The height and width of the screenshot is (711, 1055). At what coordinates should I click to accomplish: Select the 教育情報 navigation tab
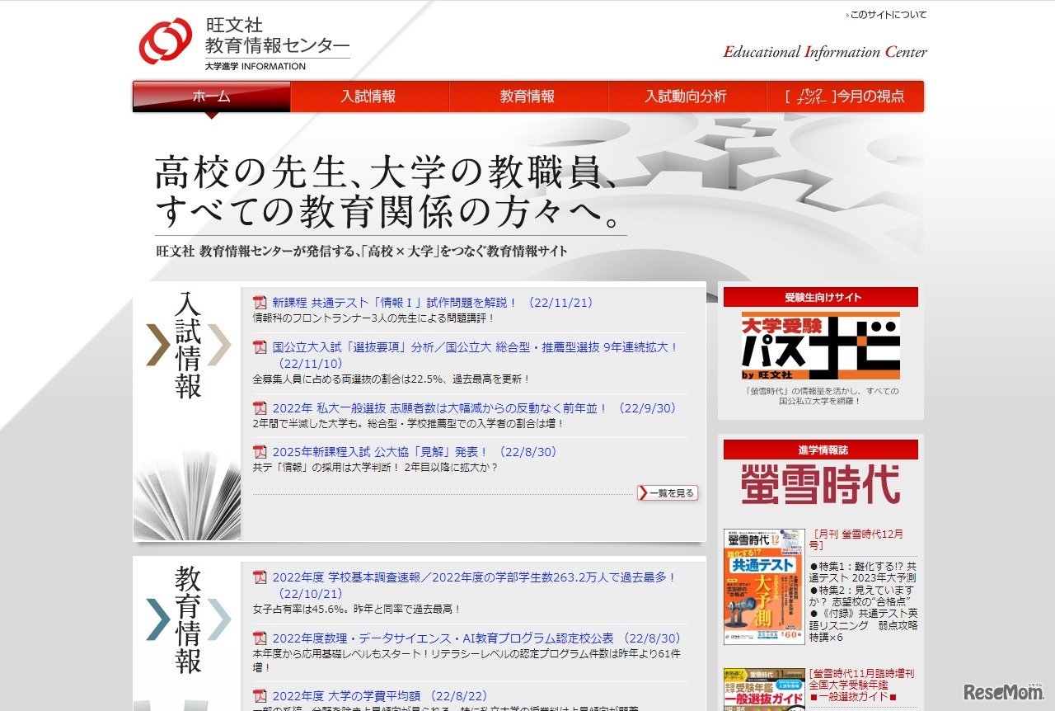(x=527, y=97)
